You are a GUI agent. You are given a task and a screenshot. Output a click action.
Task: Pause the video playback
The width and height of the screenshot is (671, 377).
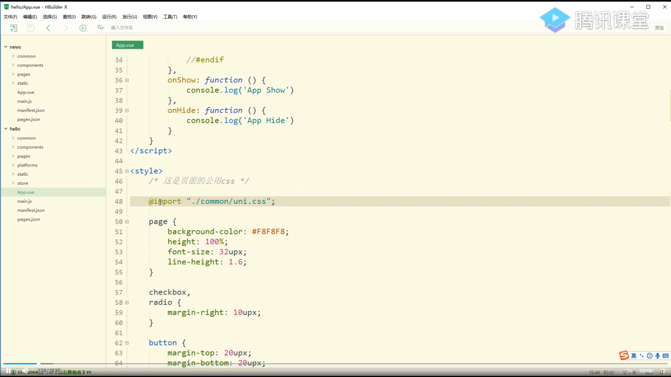pos(8,371)
